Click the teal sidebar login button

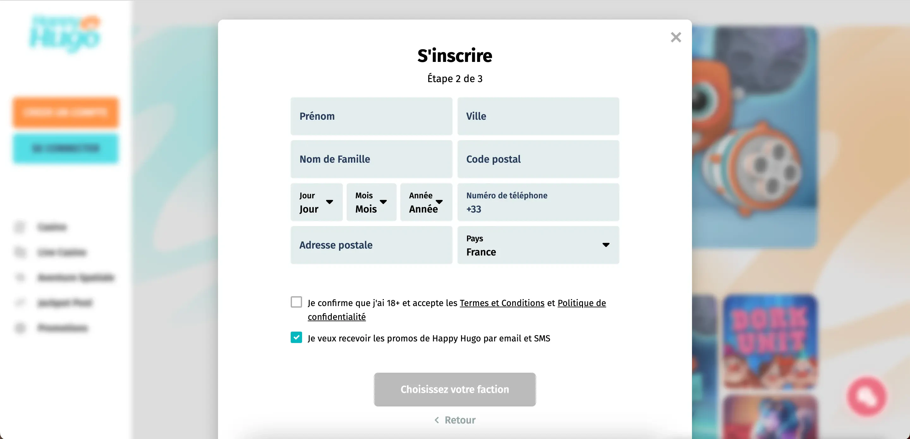(x=65, y=148)
